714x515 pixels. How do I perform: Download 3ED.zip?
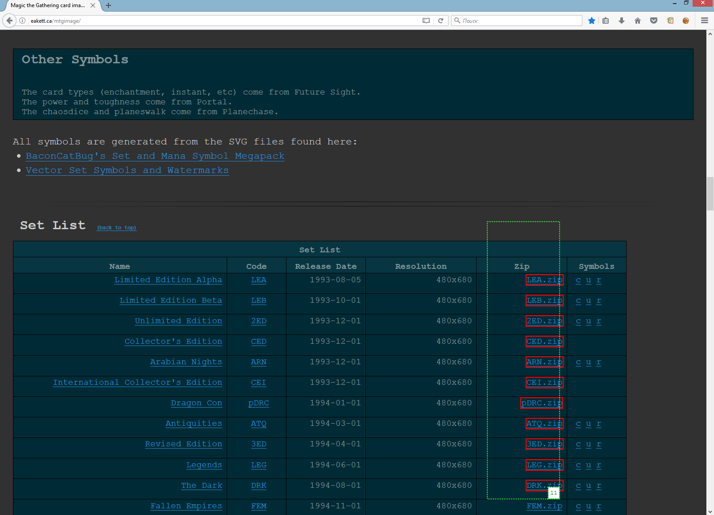point(544,444)
